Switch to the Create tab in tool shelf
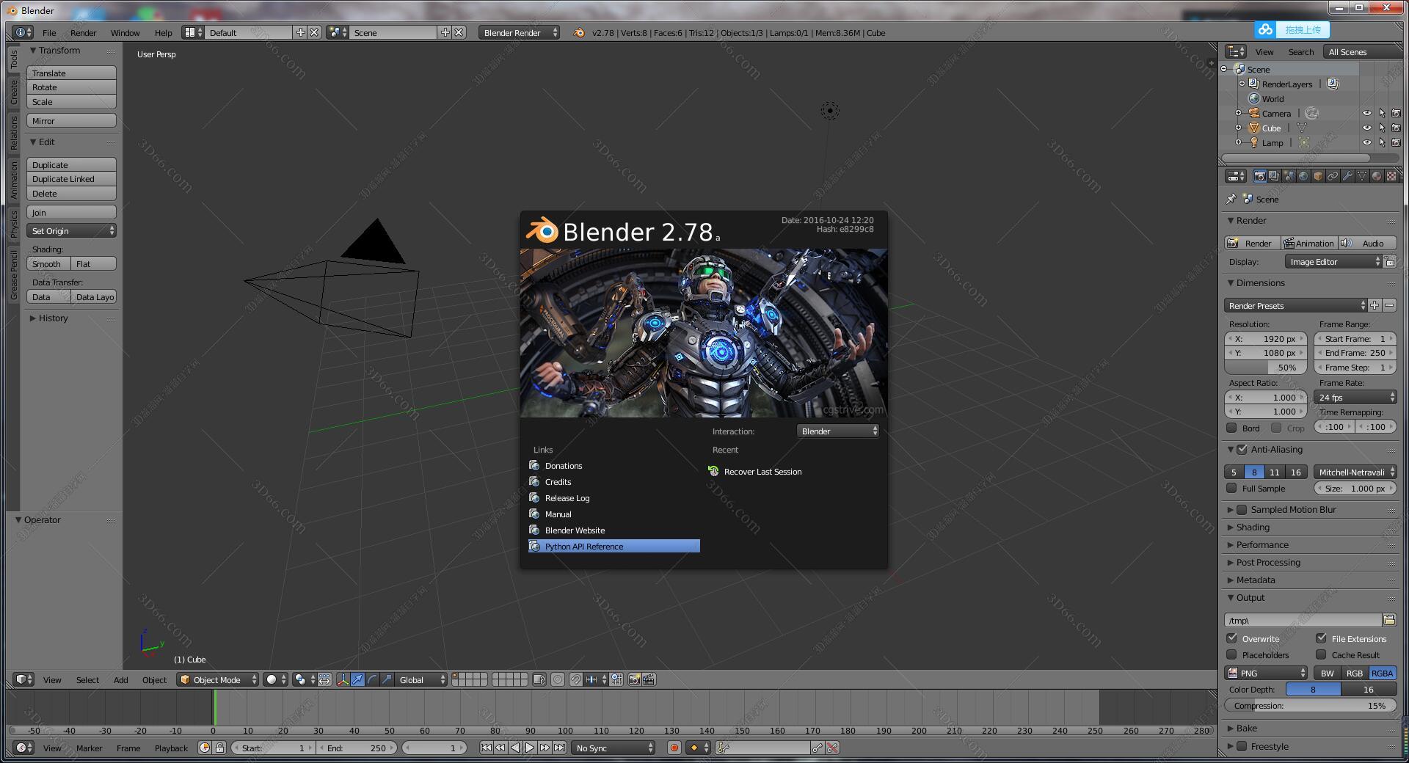 pos(13,92)
